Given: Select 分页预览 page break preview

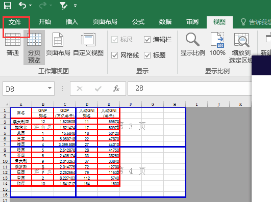Looking at the screenshot, I should [34, 47].
